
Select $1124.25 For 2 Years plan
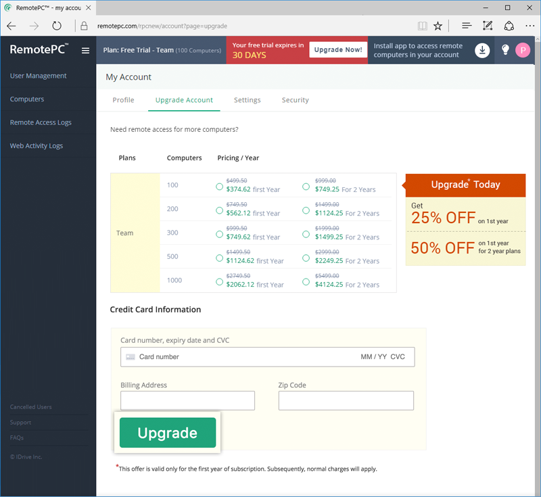click(x=306, y=210)
